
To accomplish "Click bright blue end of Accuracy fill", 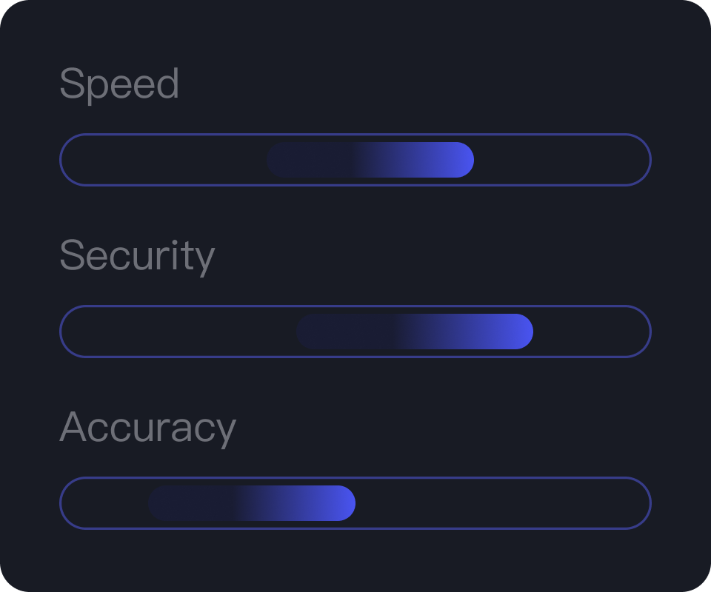I will 342,503.
